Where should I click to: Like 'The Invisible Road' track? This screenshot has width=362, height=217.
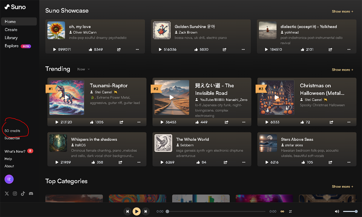pyautogui.click(x=197, y=122)
